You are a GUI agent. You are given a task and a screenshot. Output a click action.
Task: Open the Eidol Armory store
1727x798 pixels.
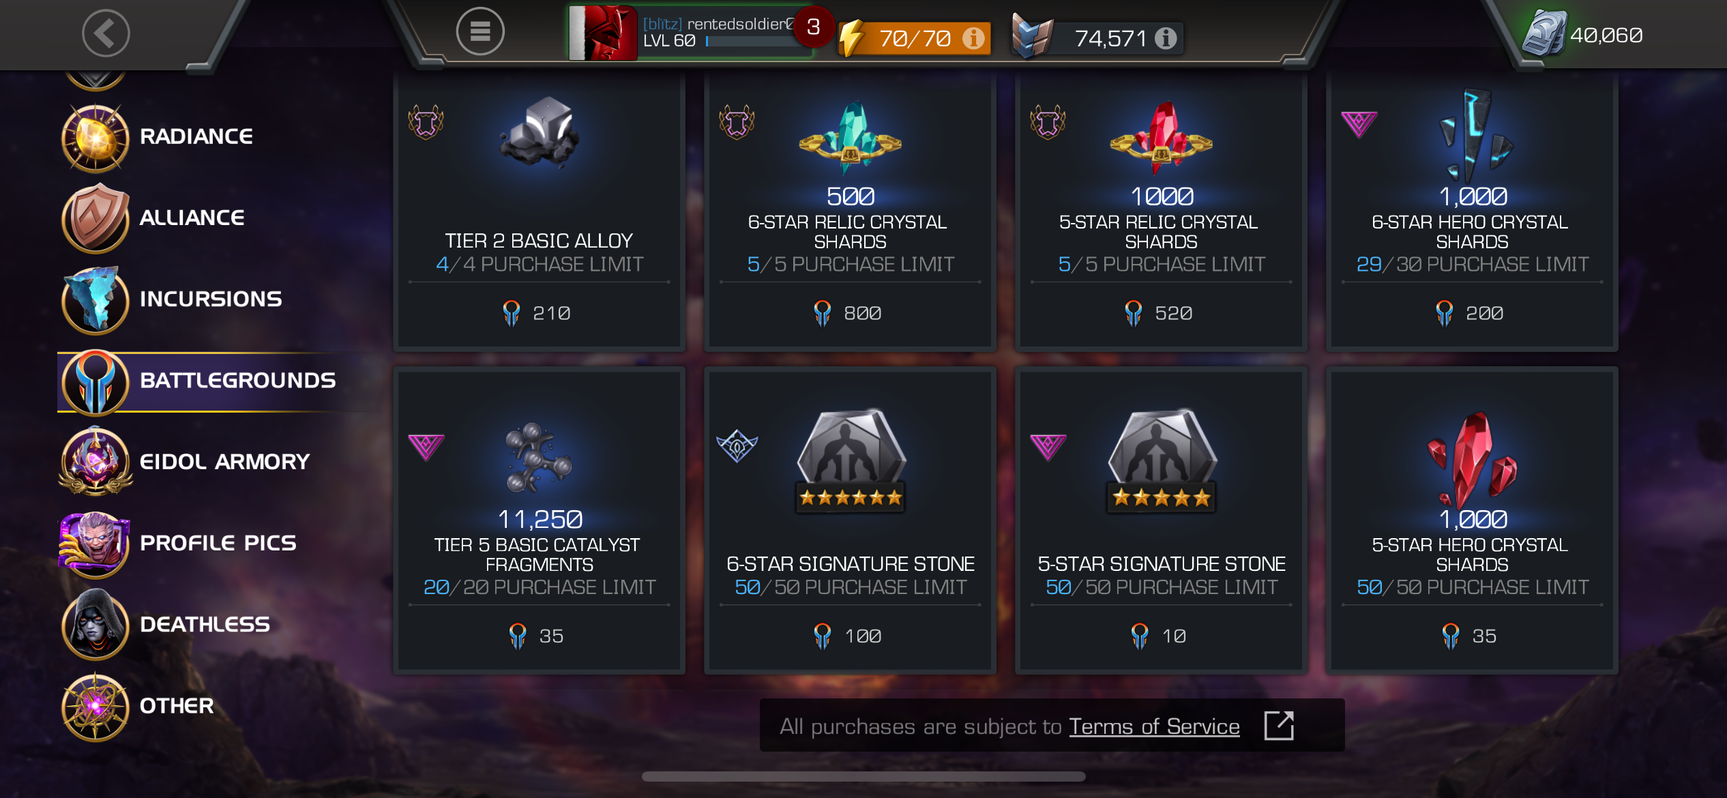(185, 462)
